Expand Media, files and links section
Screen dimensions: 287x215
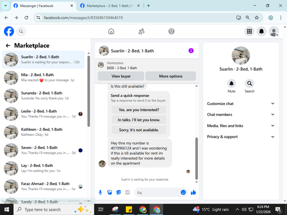pyautogui.click(x=241, y=126)
